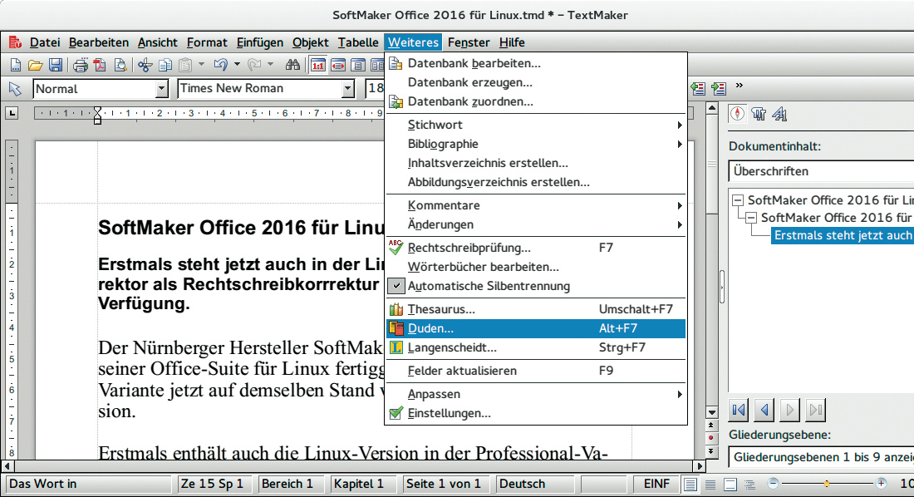
Task: Click the Print icon in the toolbar
Action: 81,65
